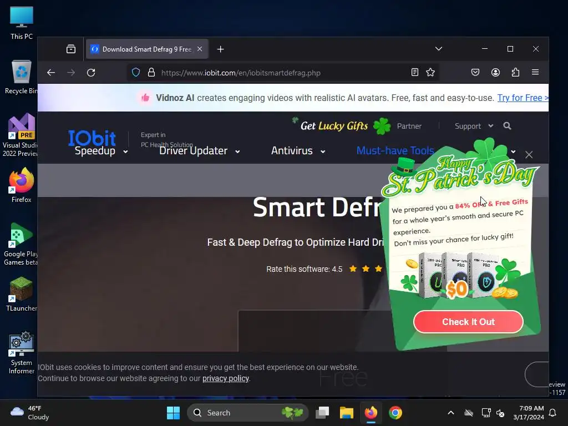Open the Save to Pocket icon

(x=475, y=73)
